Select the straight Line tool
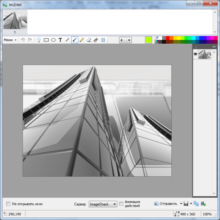 [67, 40]
